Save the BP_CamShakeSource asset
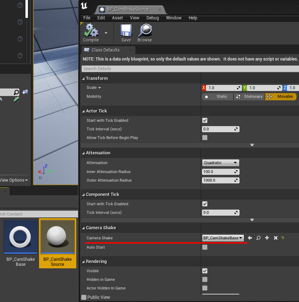 [126, 33]
